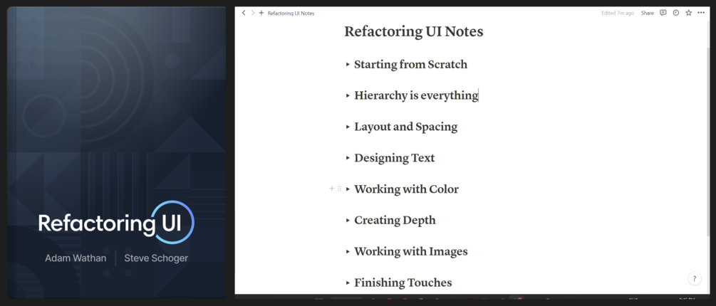
Task: Expand the Layout and Spacing toggle
Action: pyautogui.click(x=348, y=127)
